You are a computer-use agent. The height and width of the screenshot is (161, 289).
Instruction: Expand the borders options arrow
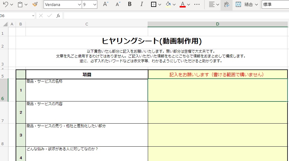pos(160,4)
